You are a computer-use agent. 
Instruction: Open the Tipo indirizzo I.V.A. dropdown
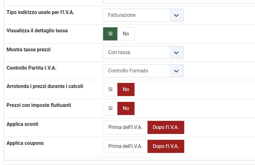click(x=137, y=15)
